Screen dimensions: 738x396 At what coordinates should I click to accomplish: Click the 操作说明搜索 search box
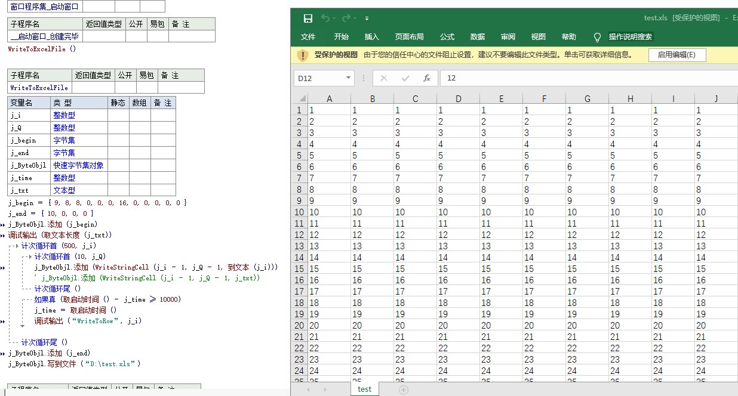coord(631,37)
